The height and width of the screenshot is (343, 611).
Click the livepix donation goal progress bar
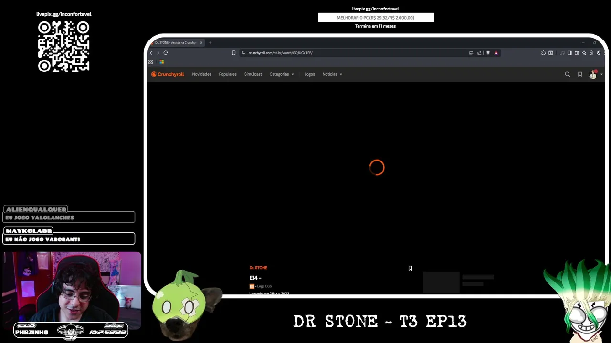pos(376,18)
